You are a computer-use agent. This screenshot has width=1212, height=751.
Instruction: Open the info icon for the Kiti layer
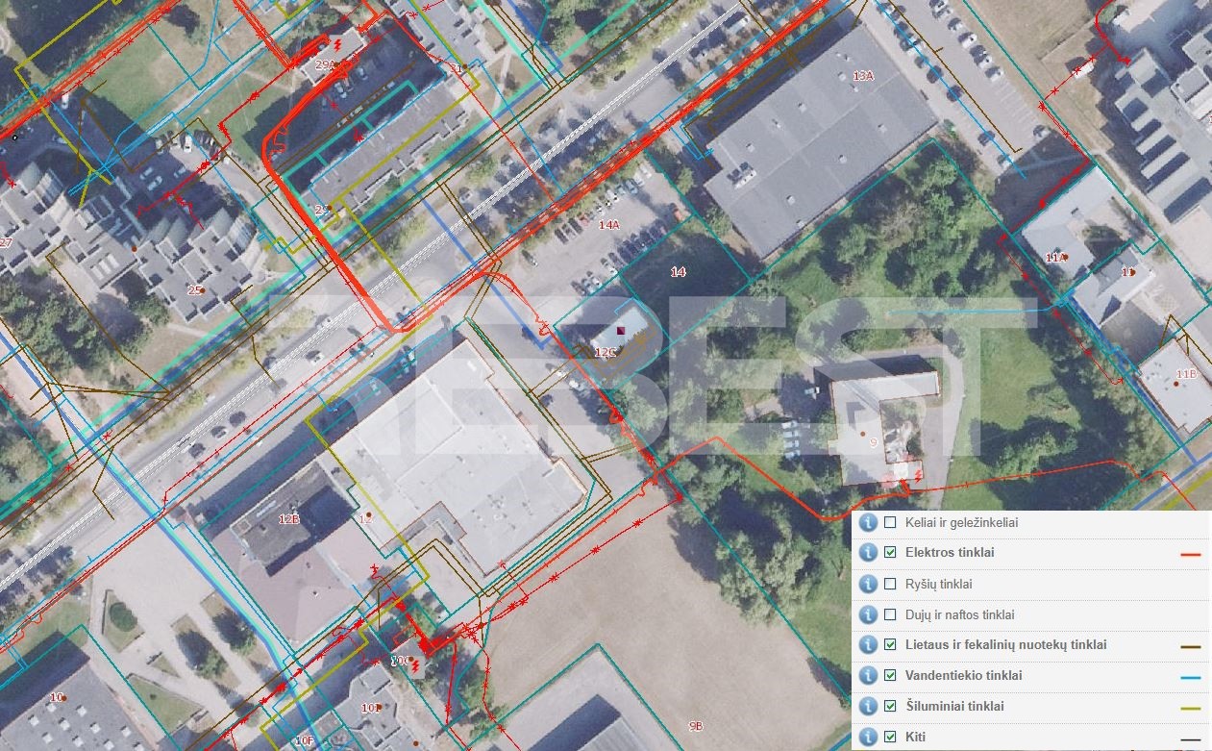[x=868, y=737]
